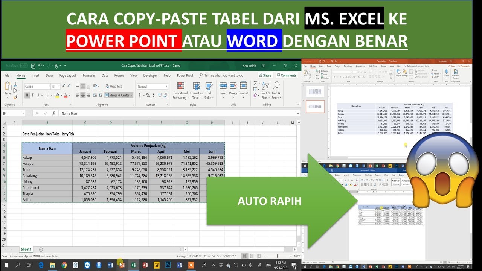Click the Insert Function fx icon
Viewport: 482px width, 271px height.
[x=54, y=113]
